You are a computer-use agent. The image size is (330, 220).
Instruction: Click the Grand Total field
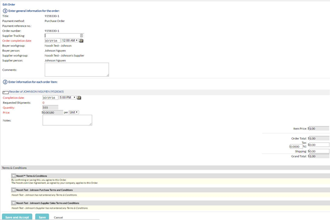[319, 156]
